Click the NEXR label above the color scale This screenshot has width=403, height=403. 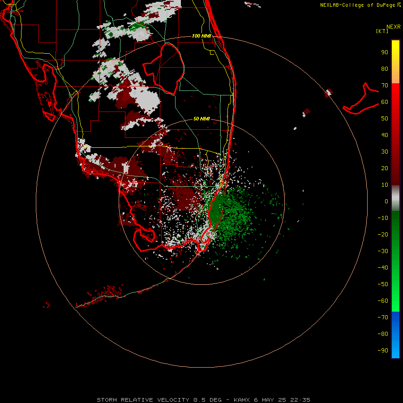pyautogui.click(x=394, y=27)
